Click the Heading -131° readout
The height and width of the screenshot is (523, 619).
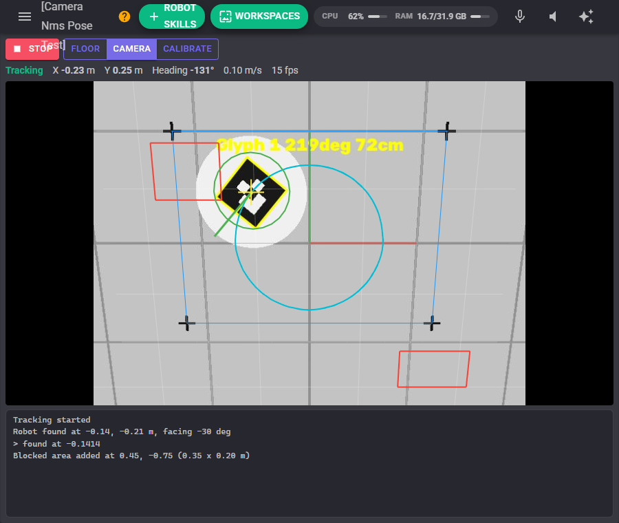point(183,70)
